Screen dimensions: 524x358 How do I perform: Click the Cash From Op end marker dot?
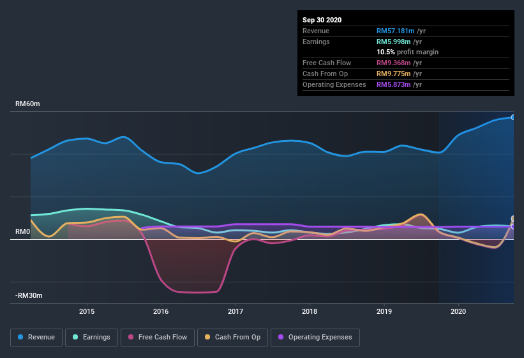[x=513, y=219]
